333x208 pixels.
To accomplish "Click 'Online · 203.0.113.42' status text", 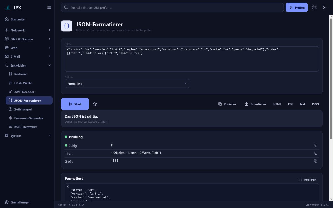I will pyautogui.click(x=71, y=205).
